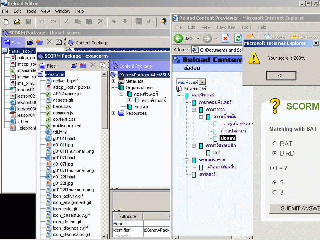
Task: Choose answer 3 radio button
Action: [x=274, y=192]
